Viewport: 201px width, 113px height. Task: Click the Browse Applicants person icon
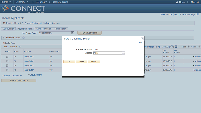point(23,23)
